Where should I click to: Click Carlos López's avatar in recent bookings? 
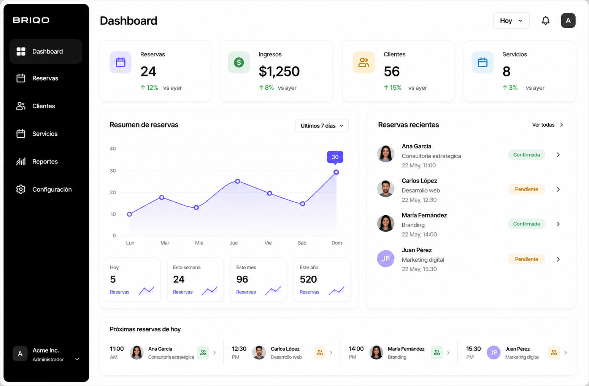point(386,189)
